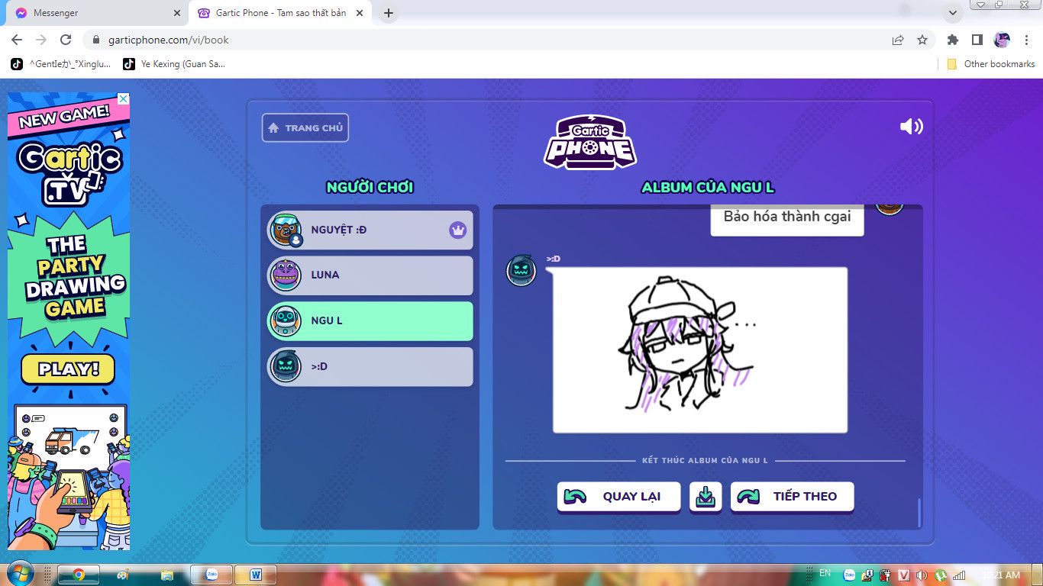The height and width of the screenshot is (586, 1043).
Task: Go to home via TRANG CHỦ button
Action: (305, 127)
